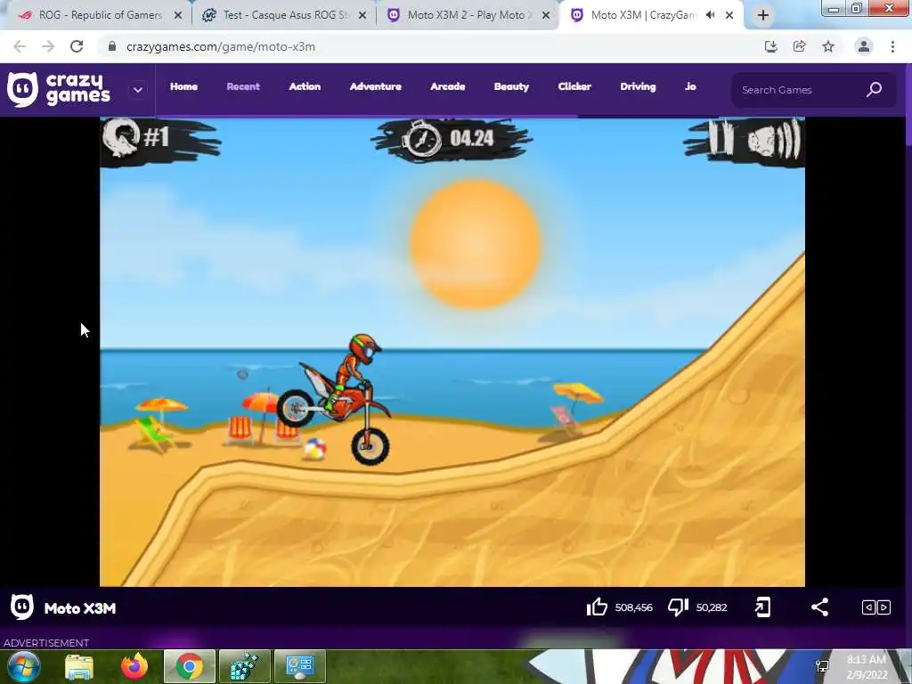Restart level with in-game restart icon

pyautogui.click(x=121, y=137)
